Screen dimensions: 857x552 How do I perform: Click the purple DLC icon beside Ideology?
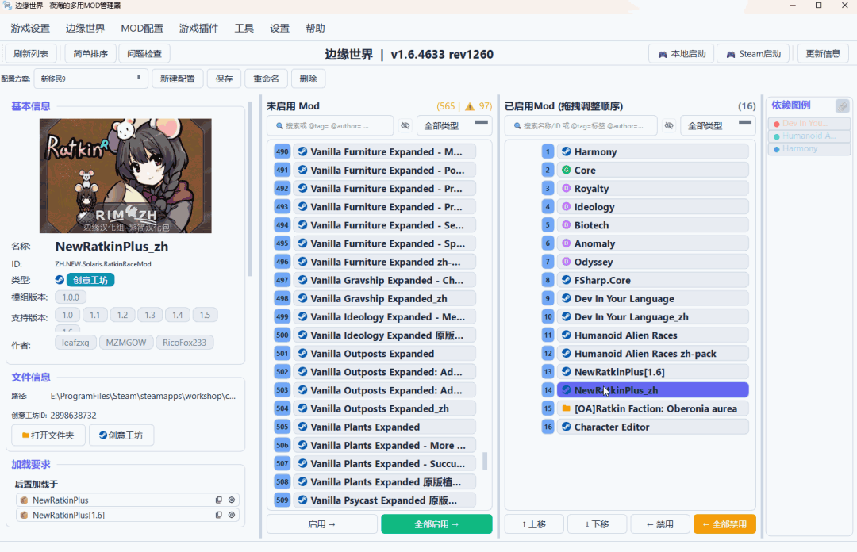(567, 206)
